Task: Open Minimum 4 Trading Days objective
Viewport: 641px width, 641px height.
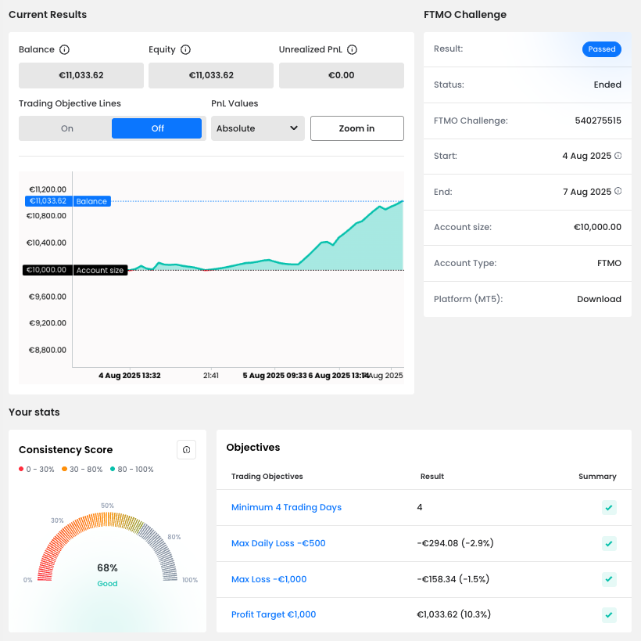Action: point(286,508)
